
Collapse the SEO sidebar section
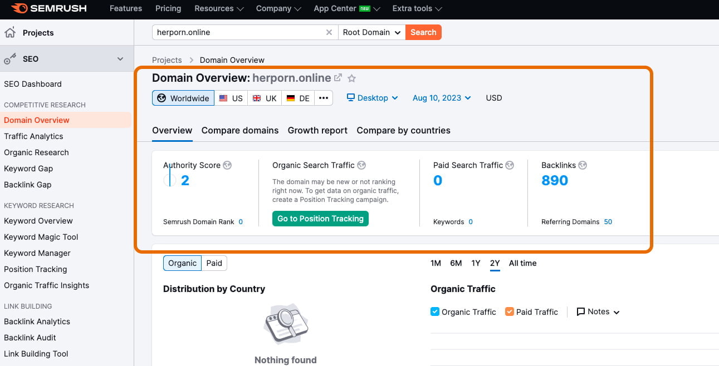[120, 59]
